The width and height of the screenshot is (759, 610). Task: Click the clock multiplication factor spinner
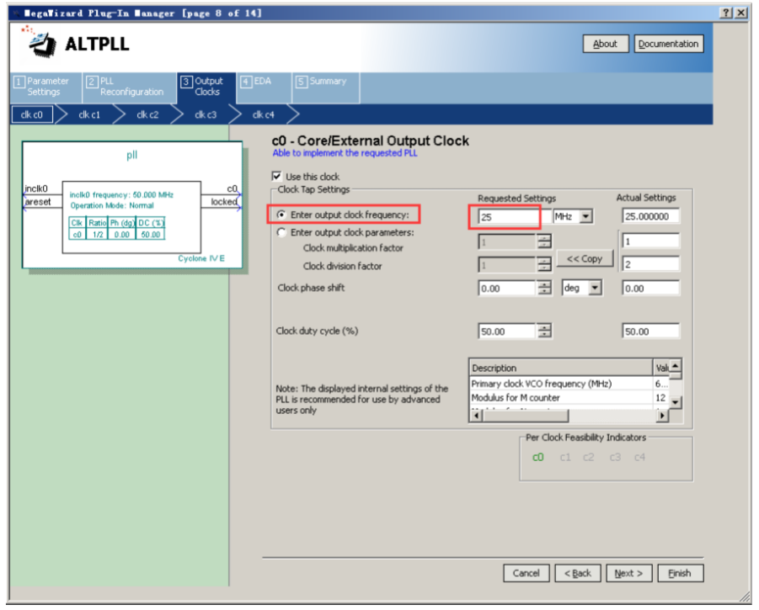coord(544,241)
